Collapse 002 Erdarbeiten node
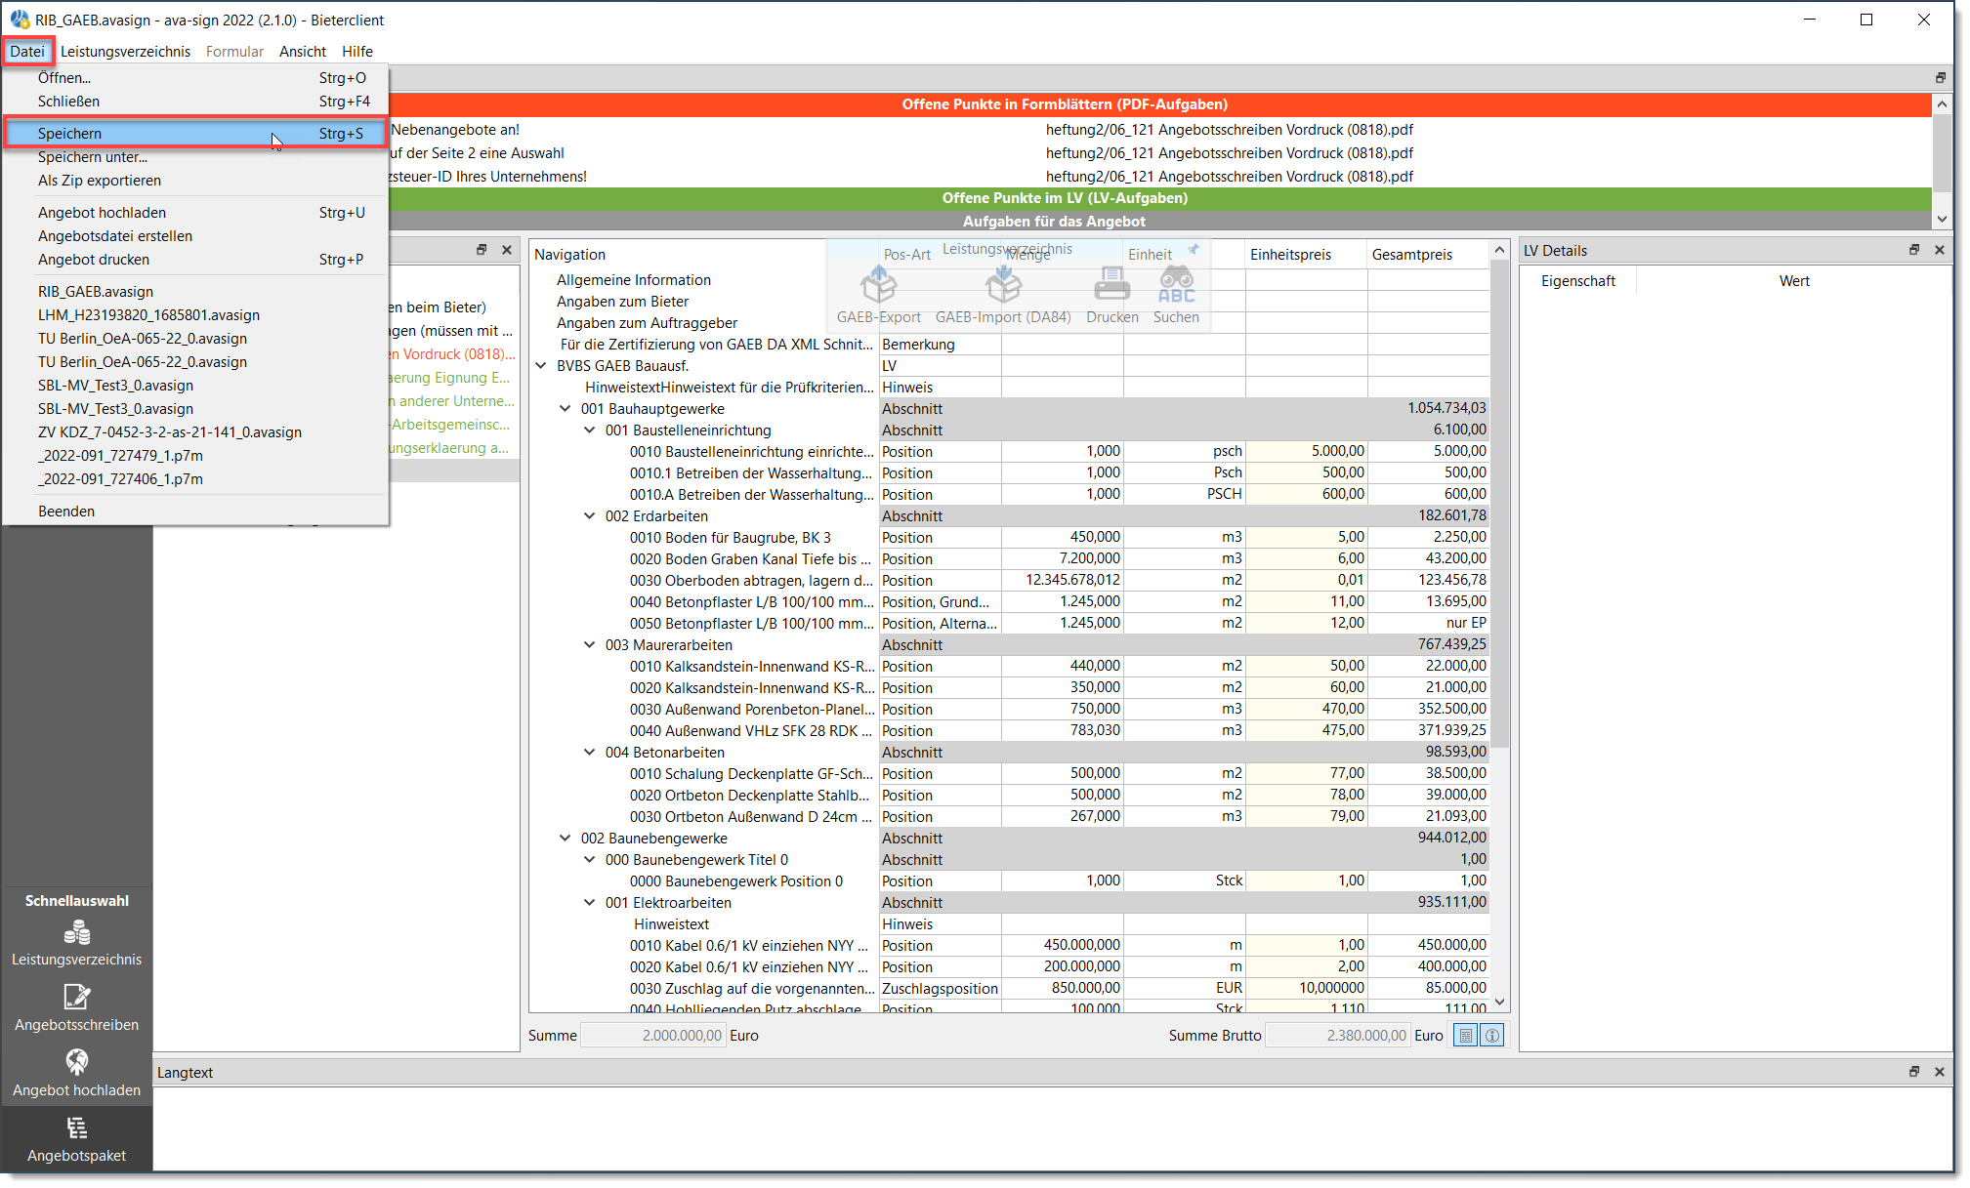1970x1188 pixels. pyautogui.click(x=590, y=516)
